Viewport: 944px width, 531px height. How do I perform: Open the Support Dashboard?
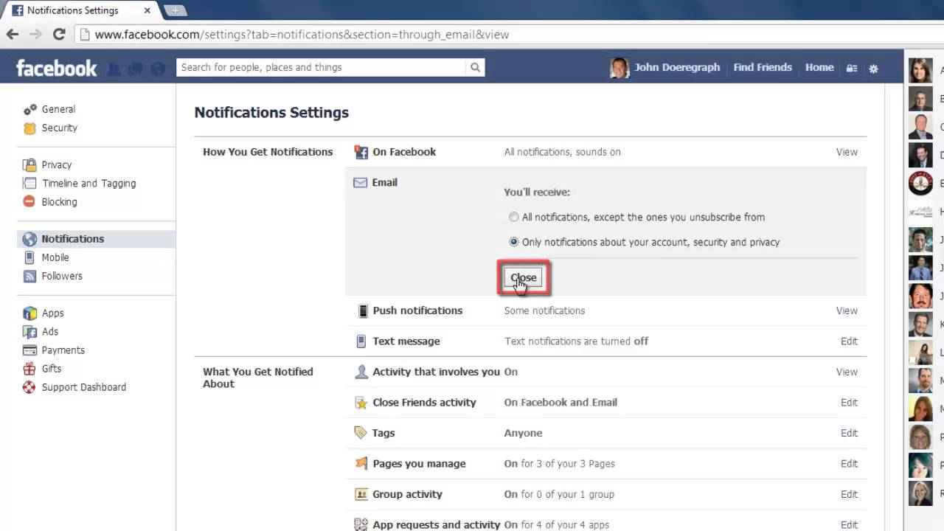pyautogui.click(x=83, y=387)
